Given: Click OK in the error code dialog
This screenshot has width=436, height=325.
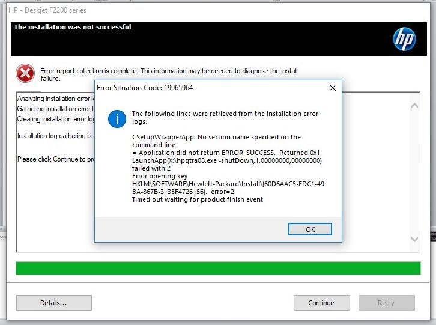Looking at the screenshot, I should (x=310, y=229).
